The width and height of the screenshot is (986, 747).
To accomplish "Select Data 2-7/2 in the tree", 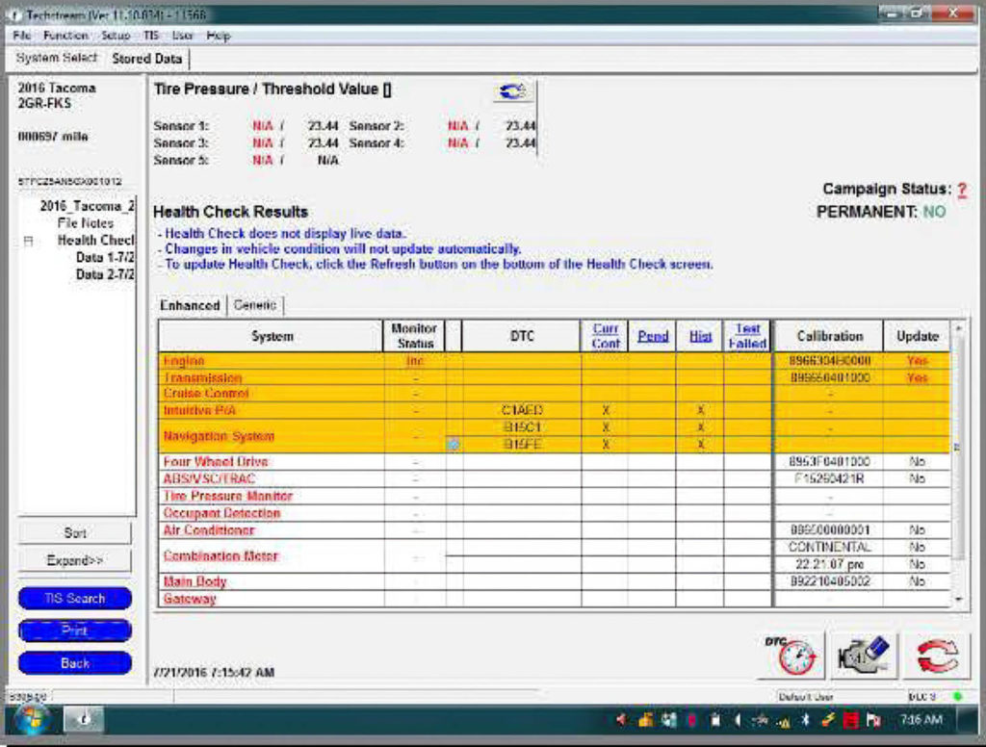I will 105,274.
